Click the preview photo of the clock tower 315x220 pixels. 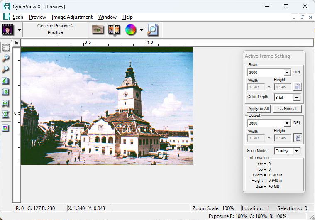(107, 106)
